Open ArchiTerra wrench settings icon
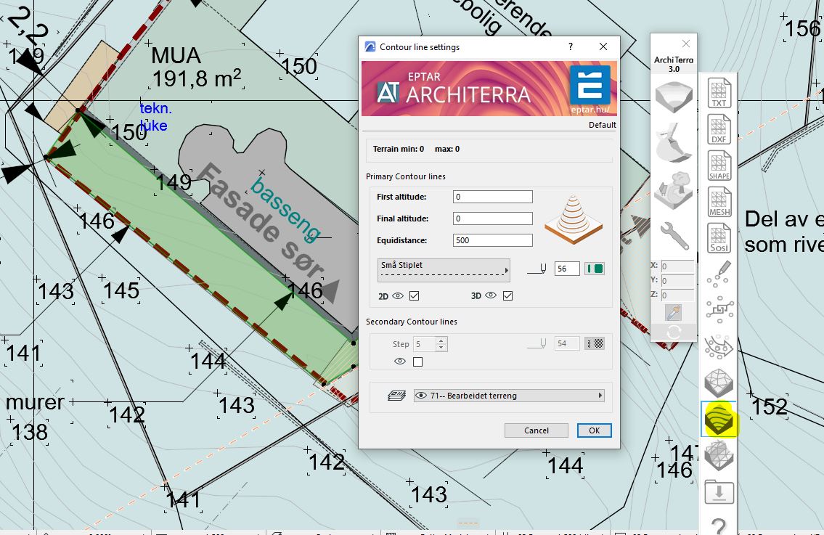 673,236
